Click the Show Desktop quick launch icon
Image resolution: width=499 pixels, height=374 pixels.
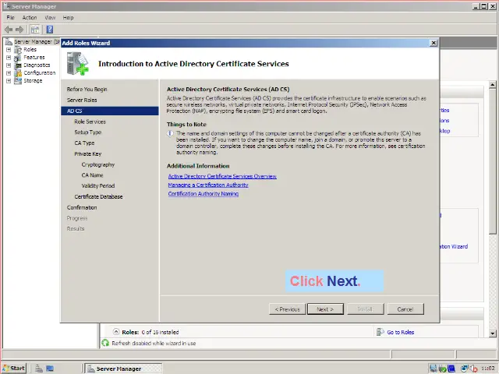coord(50,369)
